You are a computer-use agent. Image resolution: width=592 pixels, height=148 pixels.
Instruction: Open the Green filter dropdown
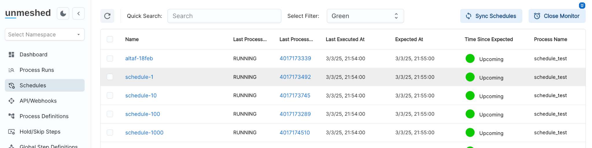coord(365,16)
